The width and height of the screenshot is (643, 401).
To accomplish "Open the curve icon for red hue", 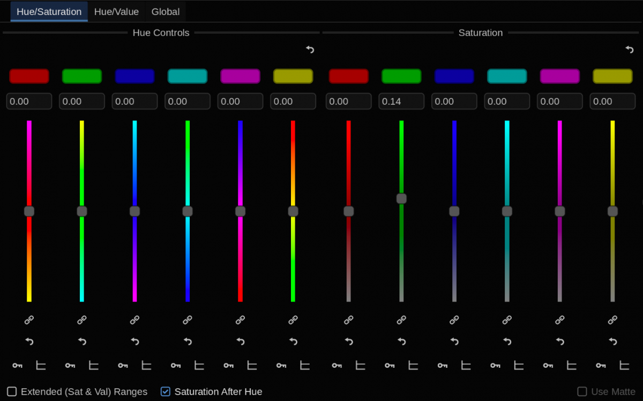I will pyautogui.click(x=41, y=366).
